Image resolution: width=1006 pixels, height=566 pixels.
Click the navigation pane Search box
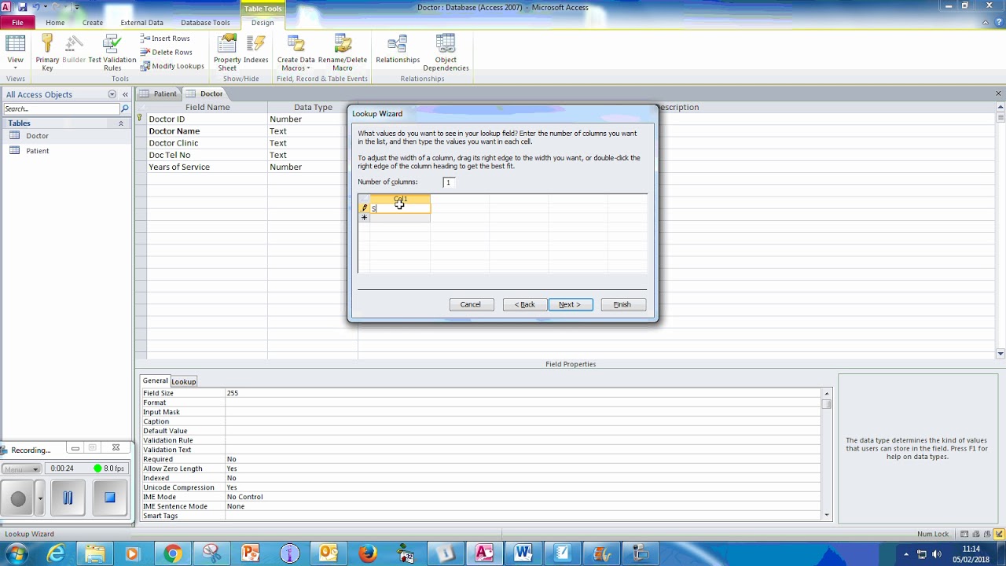click(61, 108)
